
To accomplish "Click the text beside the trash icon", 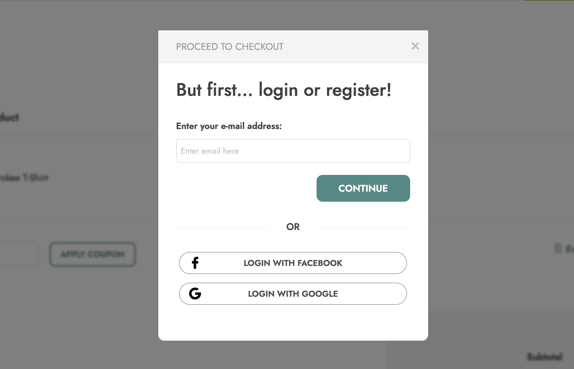I will [x=570, y=249].
